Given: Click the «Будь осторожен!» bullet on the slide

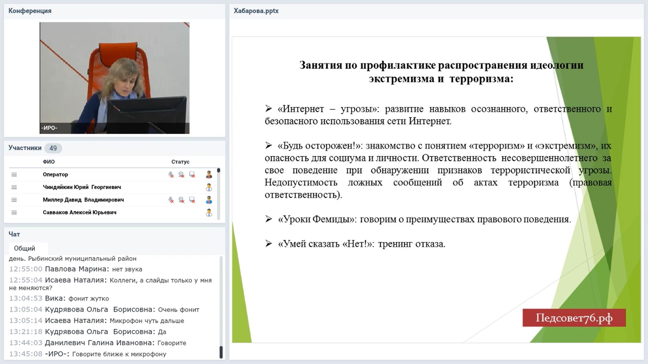Looking at the screenshot, I should 438,170.
